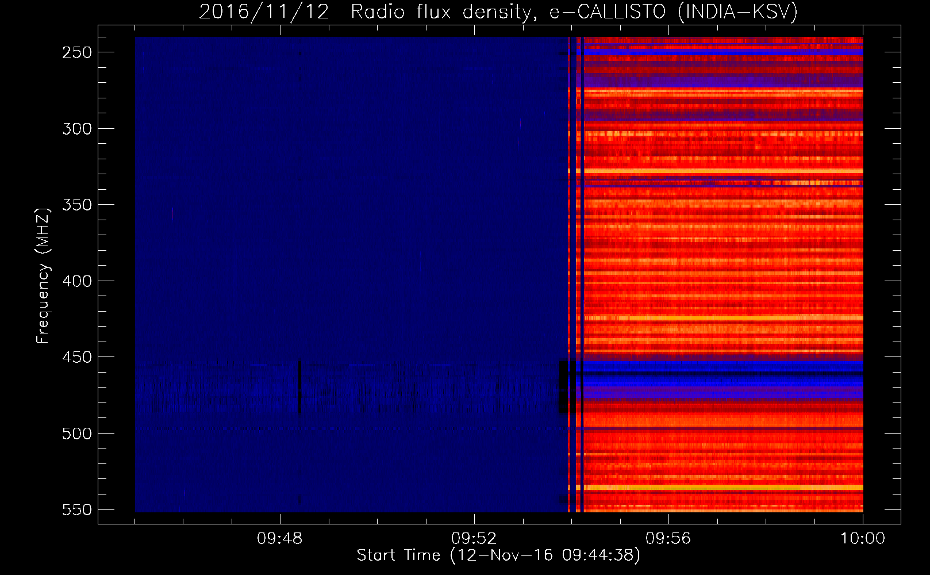Click the 350 frequency tick label
The height and width of the screenshot is (575, 930).
pyautogui.click(x=77, y=205)
